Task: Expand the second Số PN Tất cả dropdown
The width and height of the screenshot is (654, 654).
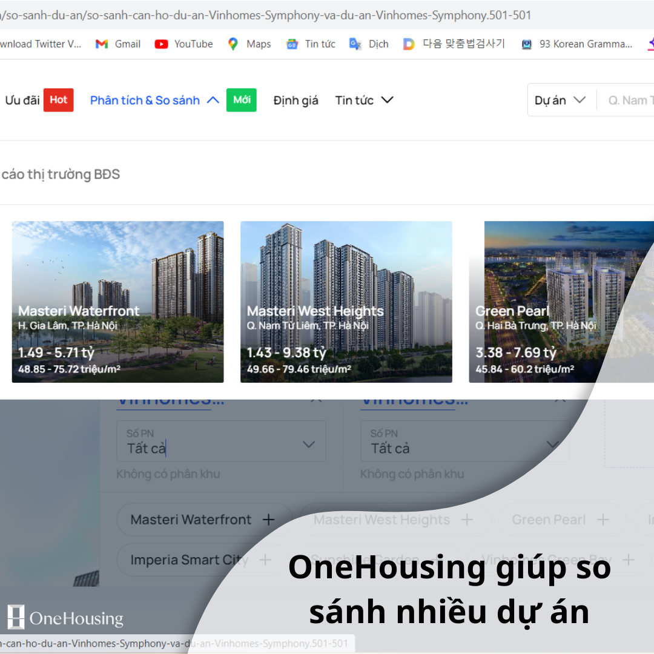Action: (465, 441)
